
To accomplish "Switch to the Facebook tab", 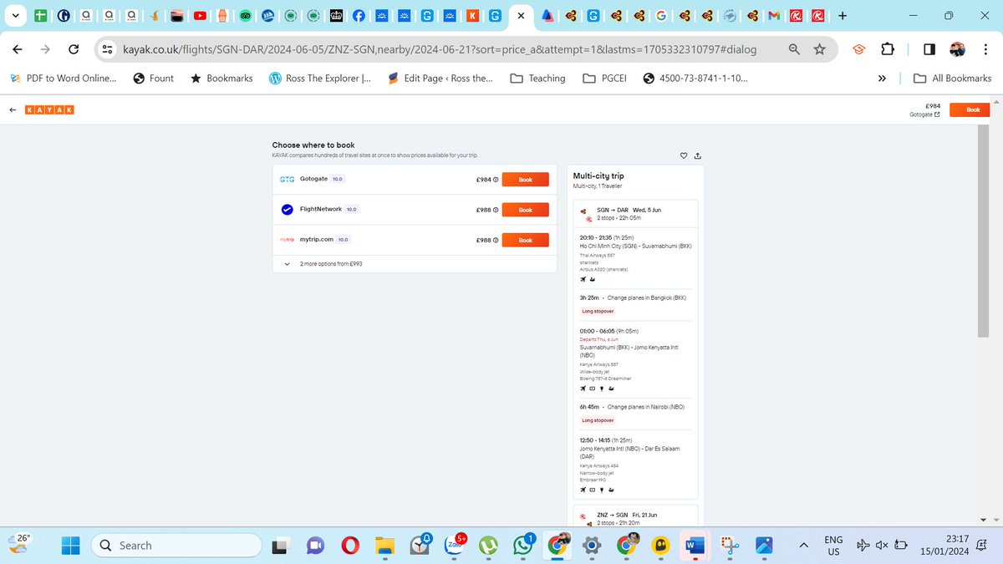I will pyautogui.click(x=359, y=15).
